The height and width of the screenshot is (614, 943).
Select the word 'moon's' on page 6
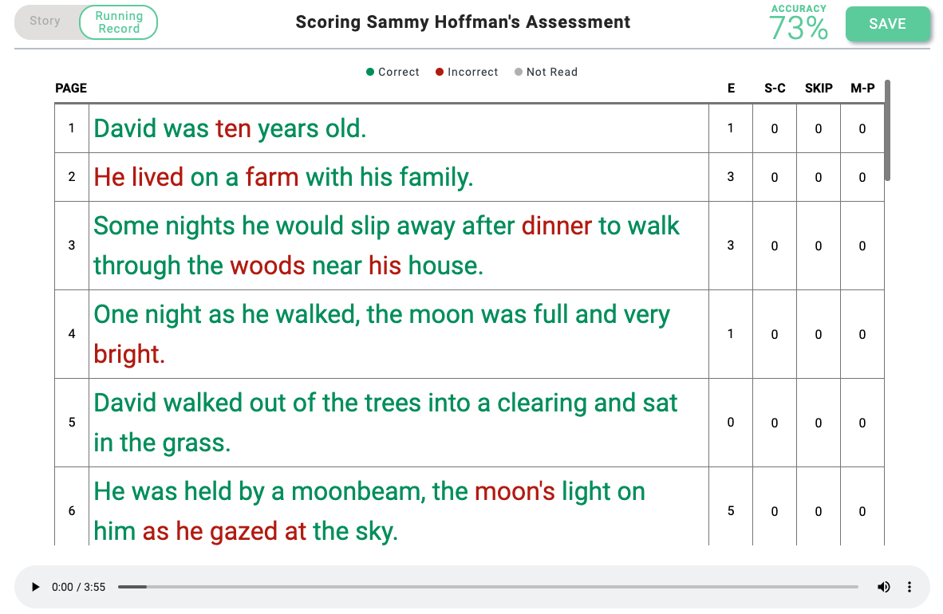pos(515,491)
